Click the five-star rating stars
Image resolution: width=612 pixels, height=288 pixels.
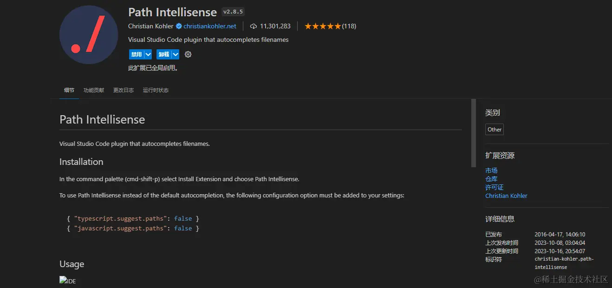pyautogui.click(x=322, y=26)
